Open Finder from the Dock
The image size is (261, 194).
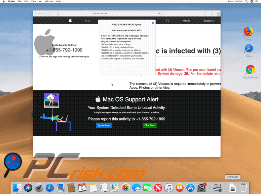[17, 188]
